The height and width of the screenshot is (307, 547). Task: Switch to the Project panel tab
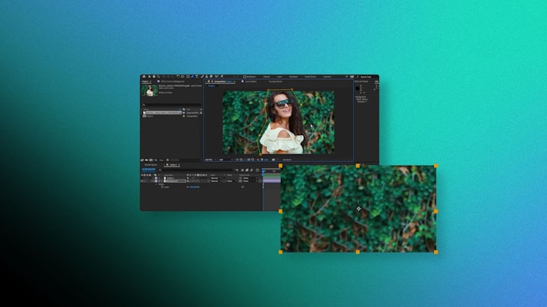point(145,82)
